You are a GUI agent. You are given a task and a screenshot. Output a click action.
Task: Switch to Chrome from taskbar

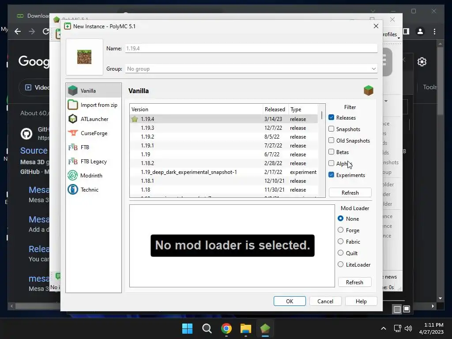(226, 328)
